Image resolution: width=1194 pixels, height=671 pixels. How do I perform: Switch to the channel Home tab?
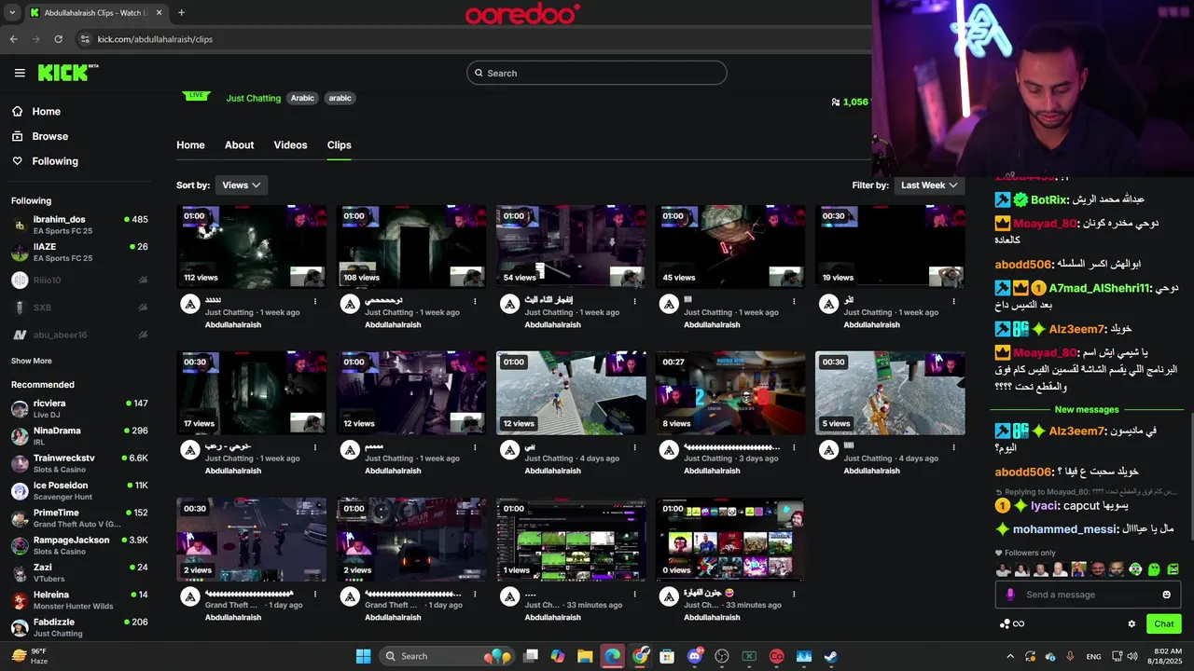coord(190,144)
